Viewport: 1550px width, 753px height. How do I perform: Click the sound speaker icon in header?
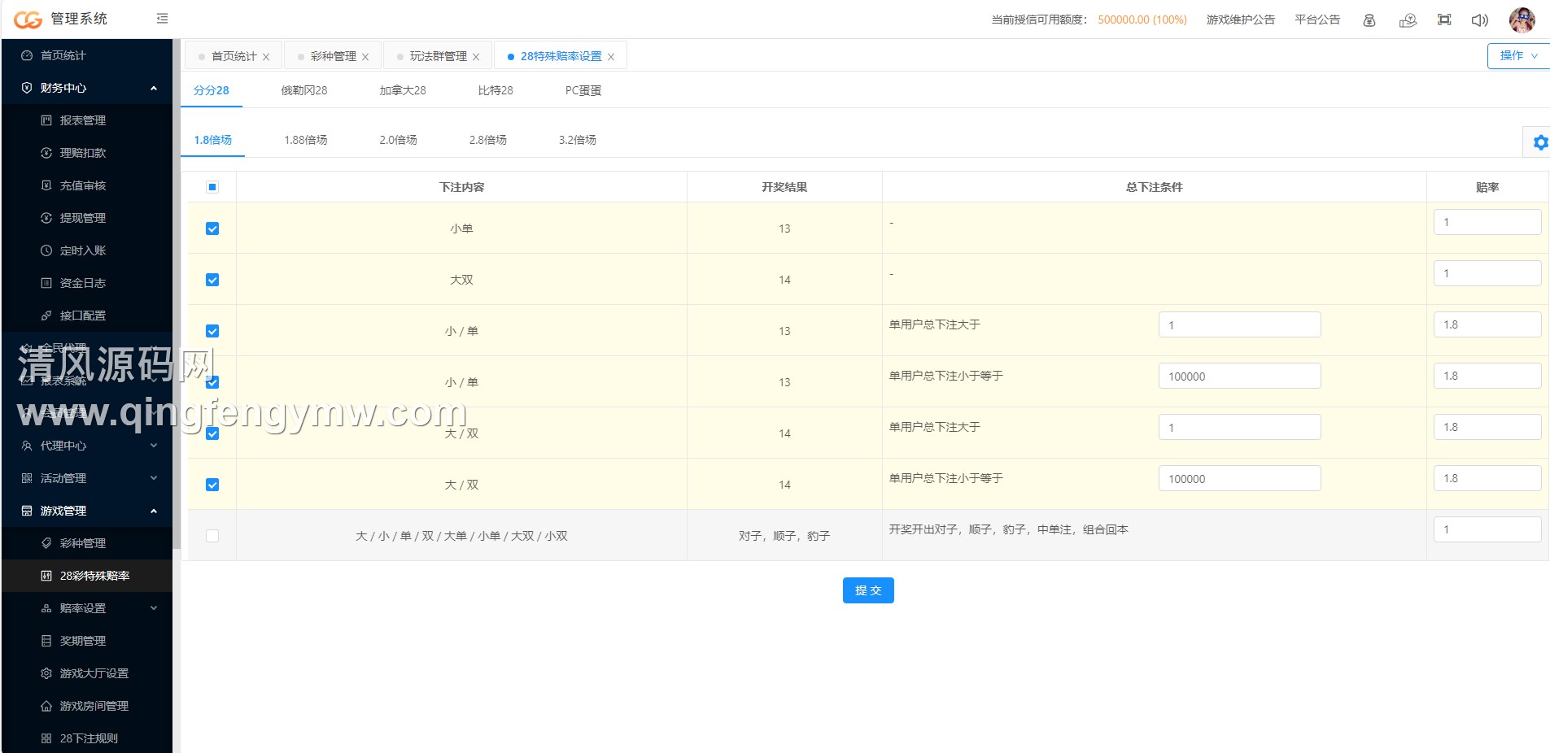[1479, 20]
